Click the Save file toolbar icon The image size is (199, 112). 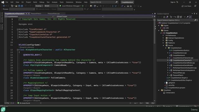point(19,6)
